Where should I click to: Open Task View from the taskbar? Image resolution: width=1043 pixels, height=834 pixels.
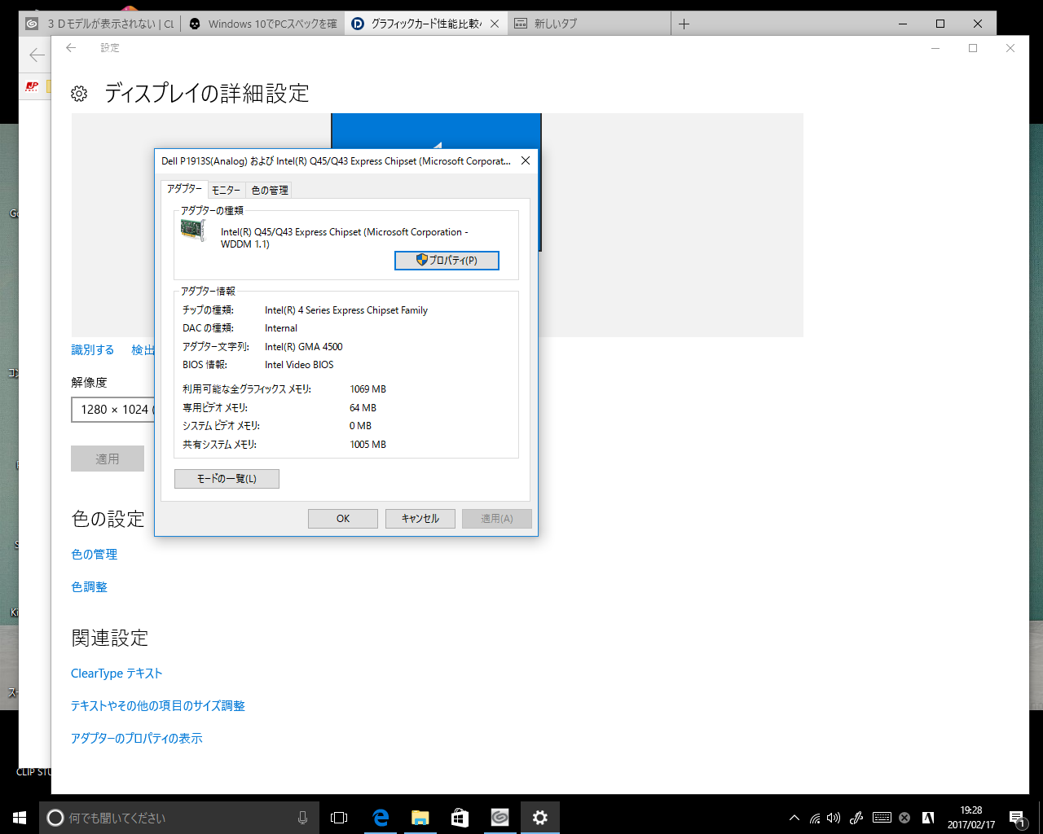(339, 818)
